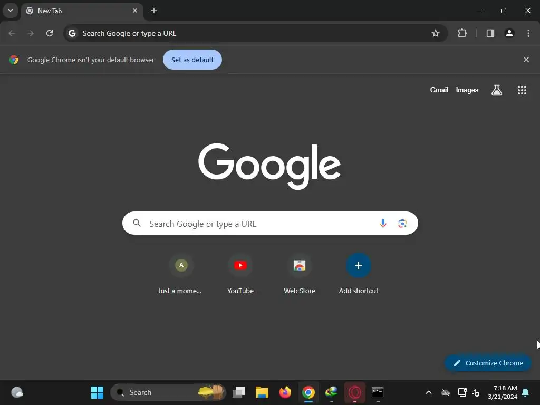This screenshot has width=540, height=405.
Task: Reload the page with the refresh icon
Action: point(50,33)
